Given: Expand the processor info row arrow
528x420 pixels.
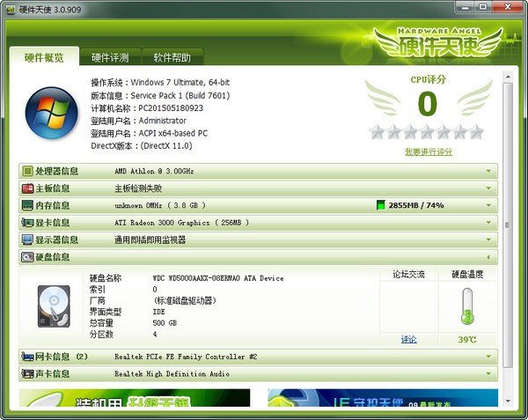Looking at the screenshot, I should pos(488,171).
